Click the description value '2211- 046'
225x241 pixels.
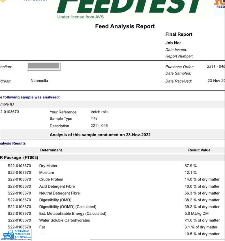[x=99, y=126]
